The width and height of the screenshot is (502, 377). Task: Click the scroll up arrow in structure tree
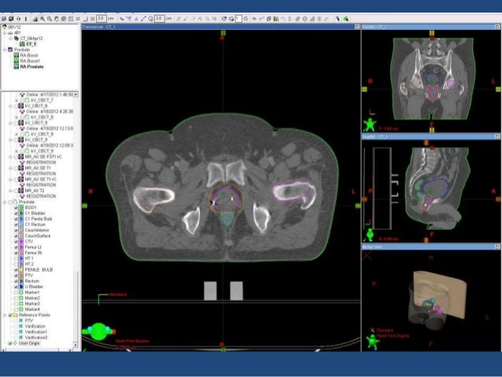(76, 94)
